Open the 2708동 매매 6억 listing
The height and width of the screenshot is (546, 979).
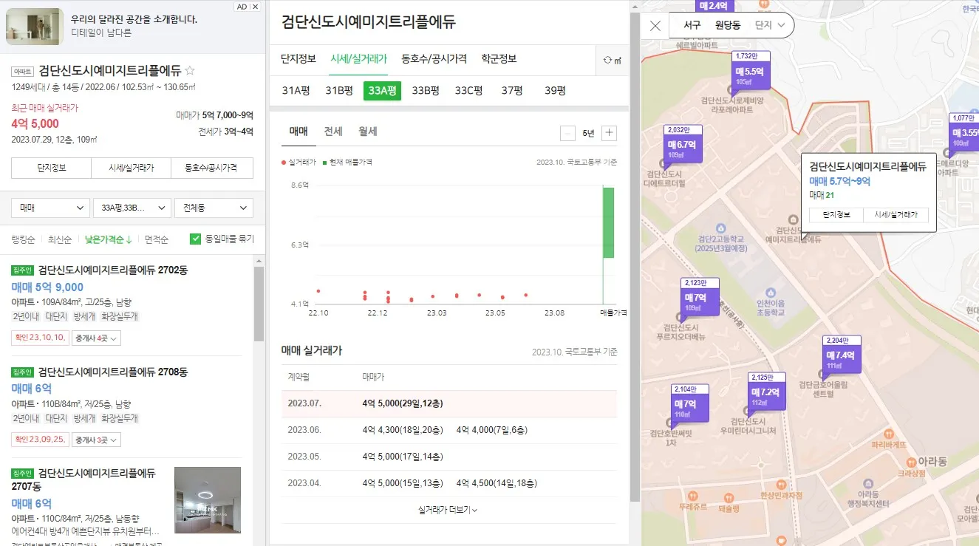coord(127,406)
